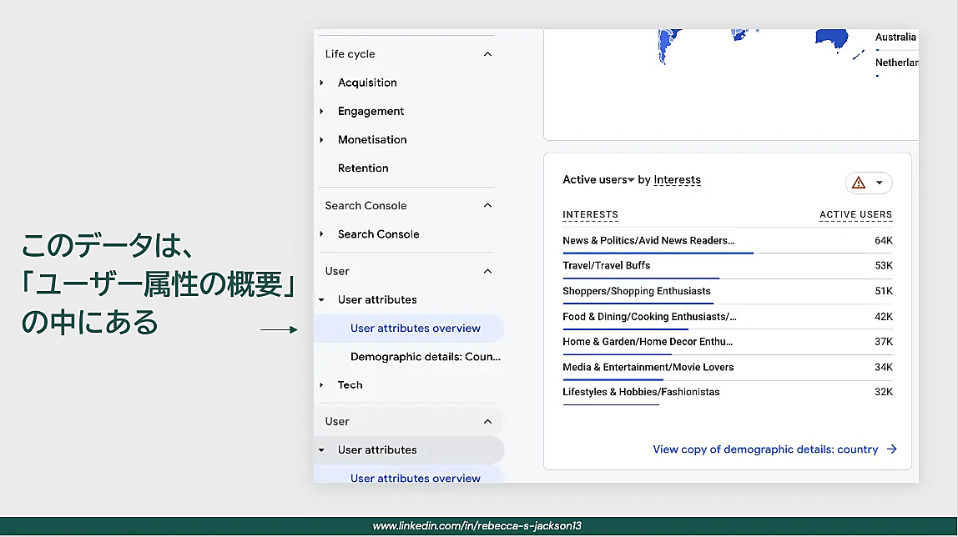The height and width of the screenshot is (537, 958).
Task: Select News & Politics/Avid News Readers row
Action: pyautogui.click(x=648, y=241)
